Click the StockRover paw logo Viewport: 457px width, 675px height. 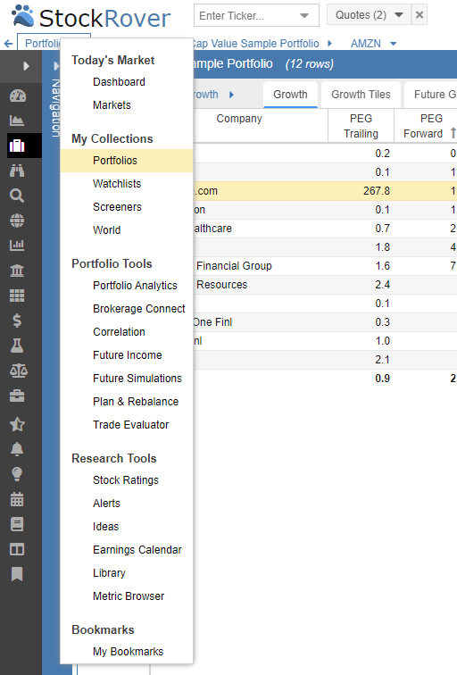pyautogui.click(x=23, y=16)
